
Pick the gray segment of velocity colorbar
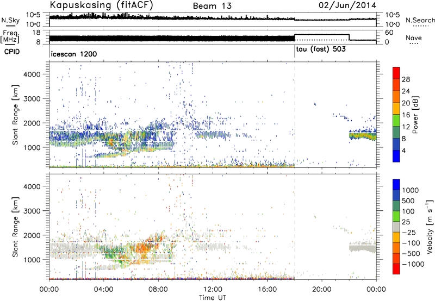(396, 227)
